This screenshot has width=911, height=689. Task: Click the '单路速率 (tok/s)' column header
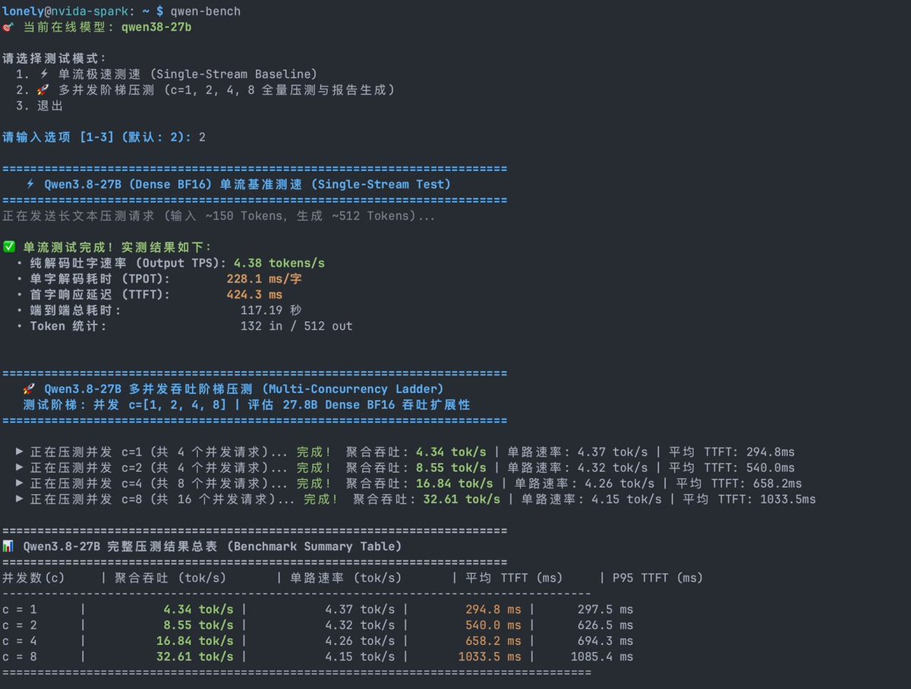click(346, 578)
